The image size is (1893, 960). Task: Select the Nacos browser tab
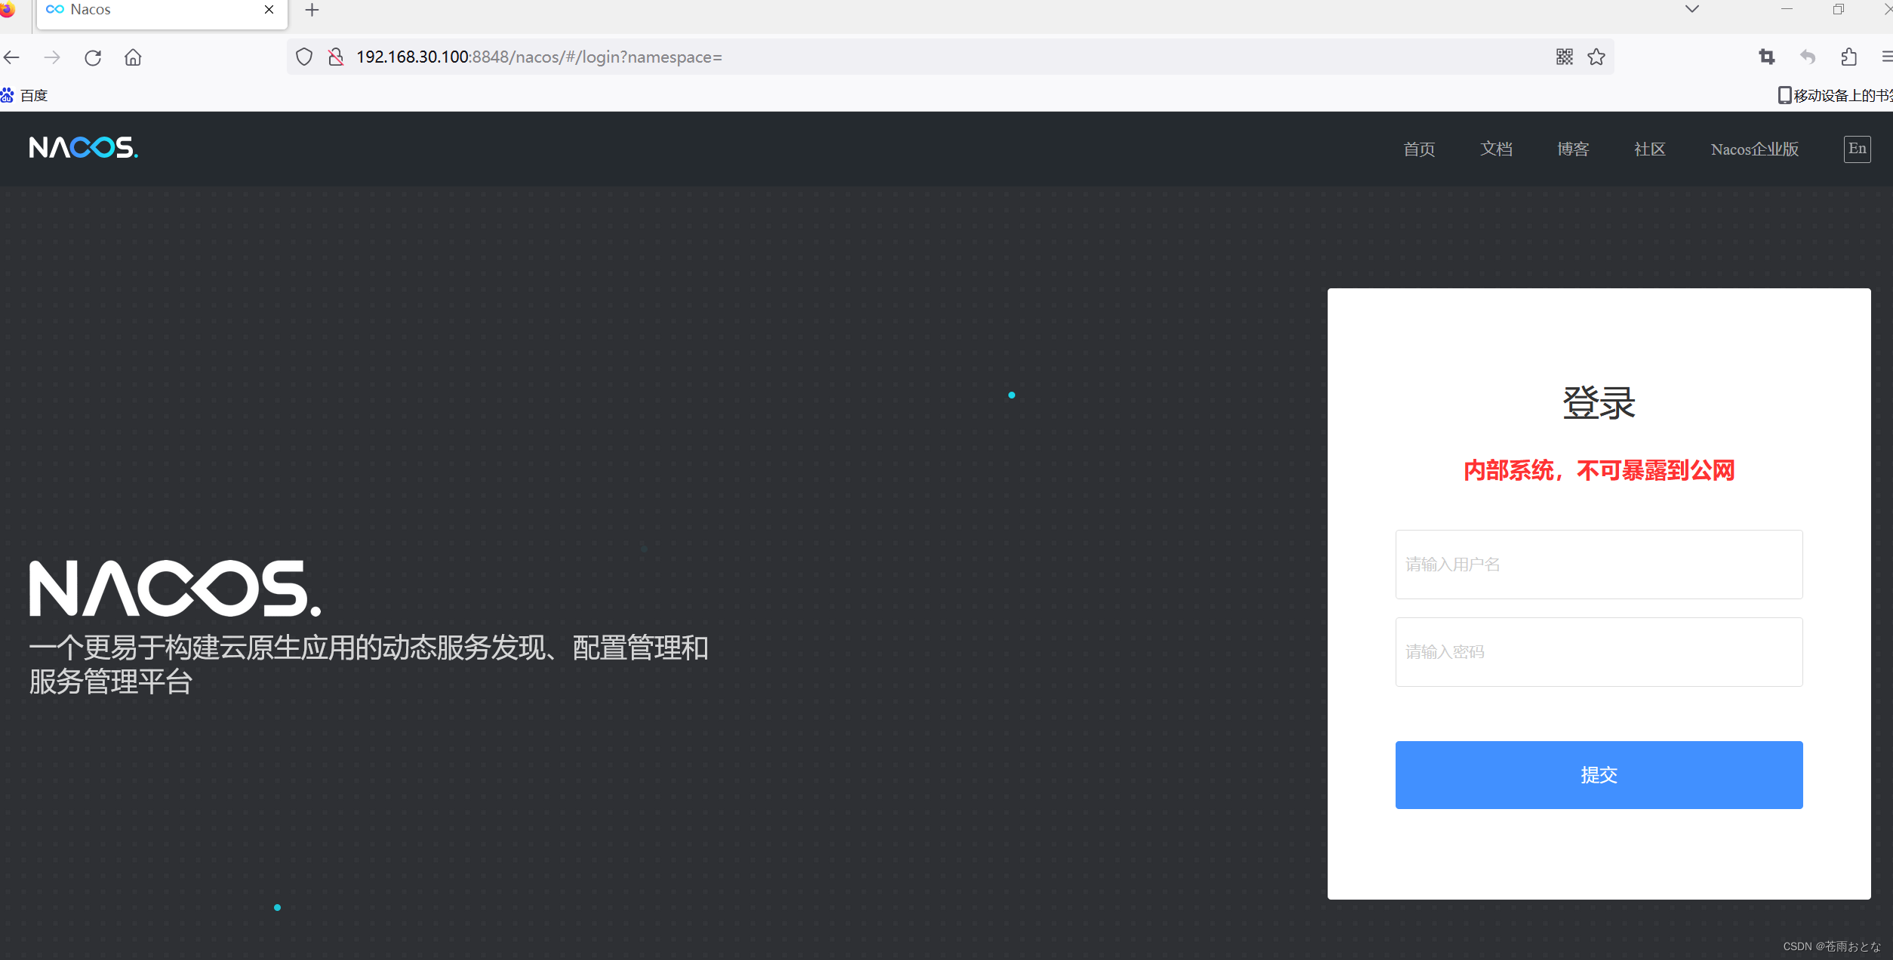pos(162,11)
